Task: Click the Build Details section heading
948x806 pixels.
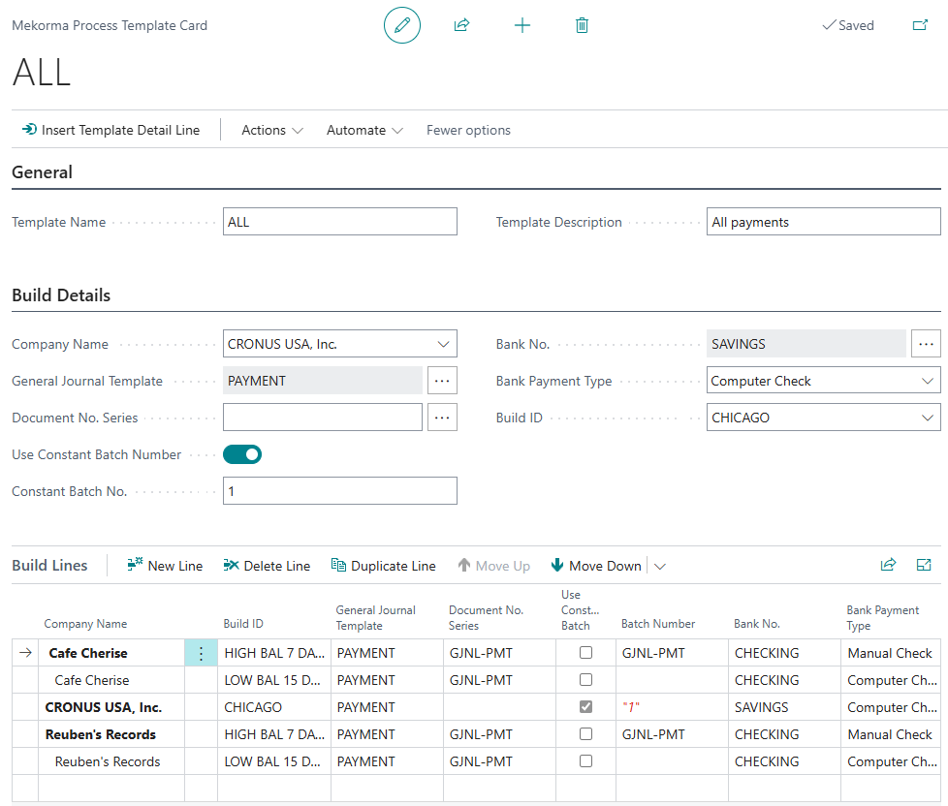Action: tap(61, 294)
